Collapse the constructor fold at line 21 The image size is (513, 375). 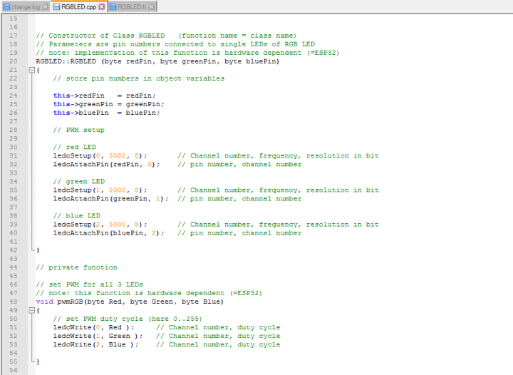click(31, 70)
